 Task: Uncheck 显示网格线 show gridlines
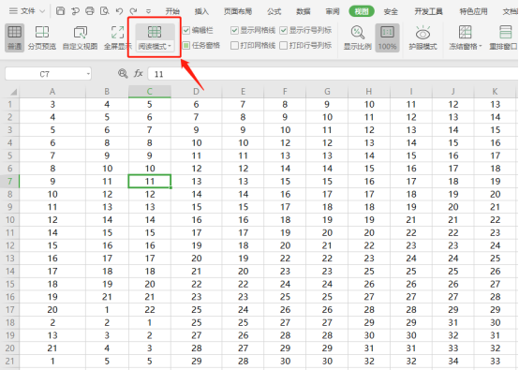coord(234,31)
